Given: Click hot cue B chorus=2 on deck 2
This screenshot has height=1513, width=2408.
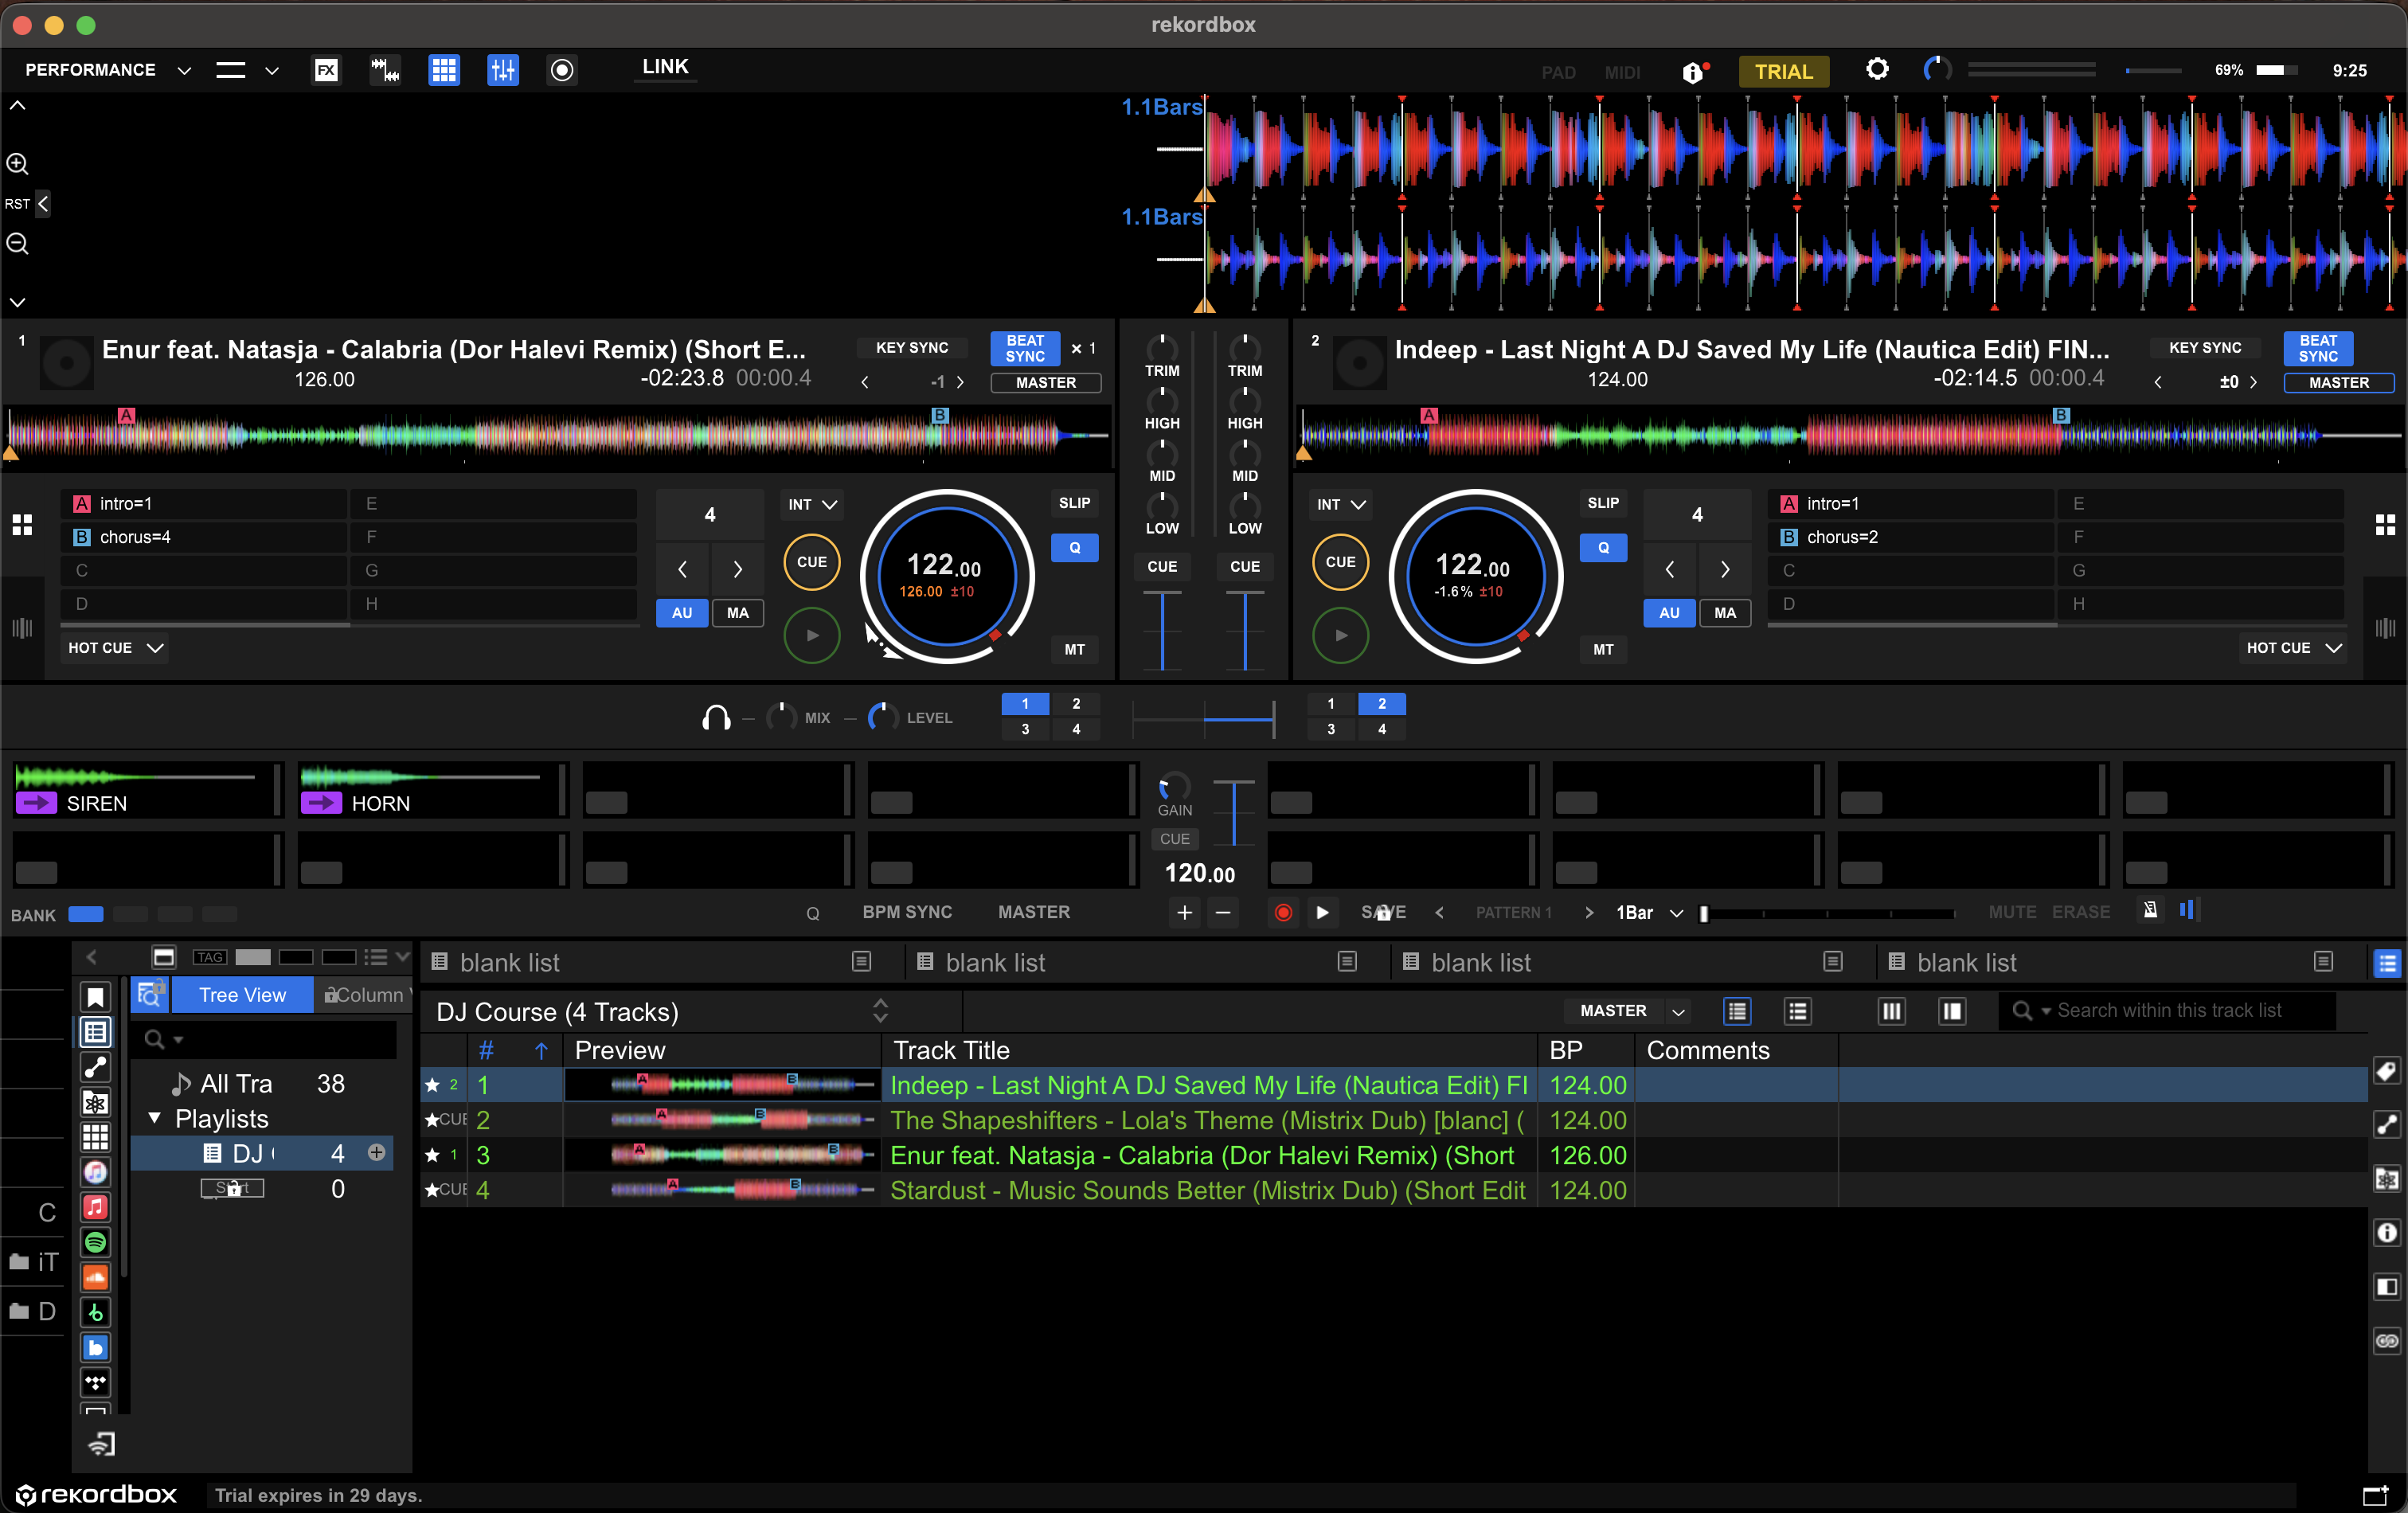Looking at the screenshot, I should (x=1911, y=537).
